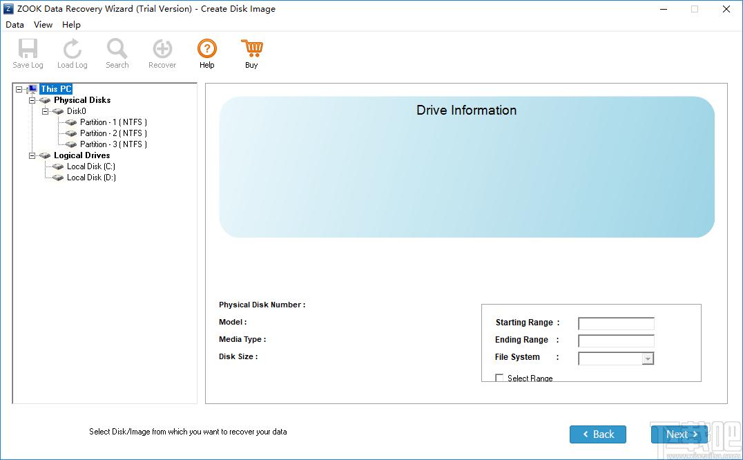Select Partition - 3 ( NTFS )
Viewport: 743px width, 460px height.
(114, 144)
